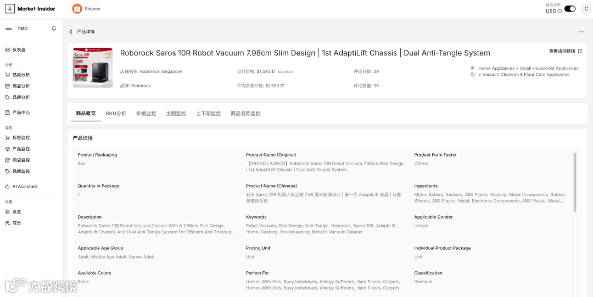Open the three-dot more options menu

tap(581, 32)
